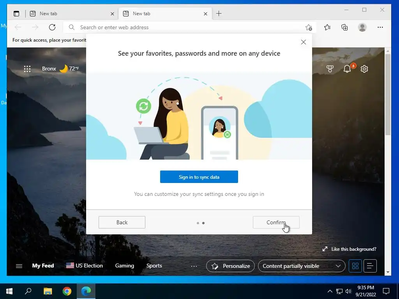Open Settings and more ellipsis menu

click(380, 27)
